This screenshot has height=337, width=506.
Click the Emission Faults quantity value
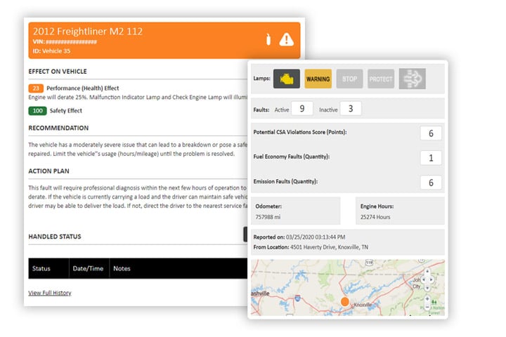pyautogui.click(x=431, y=183)
